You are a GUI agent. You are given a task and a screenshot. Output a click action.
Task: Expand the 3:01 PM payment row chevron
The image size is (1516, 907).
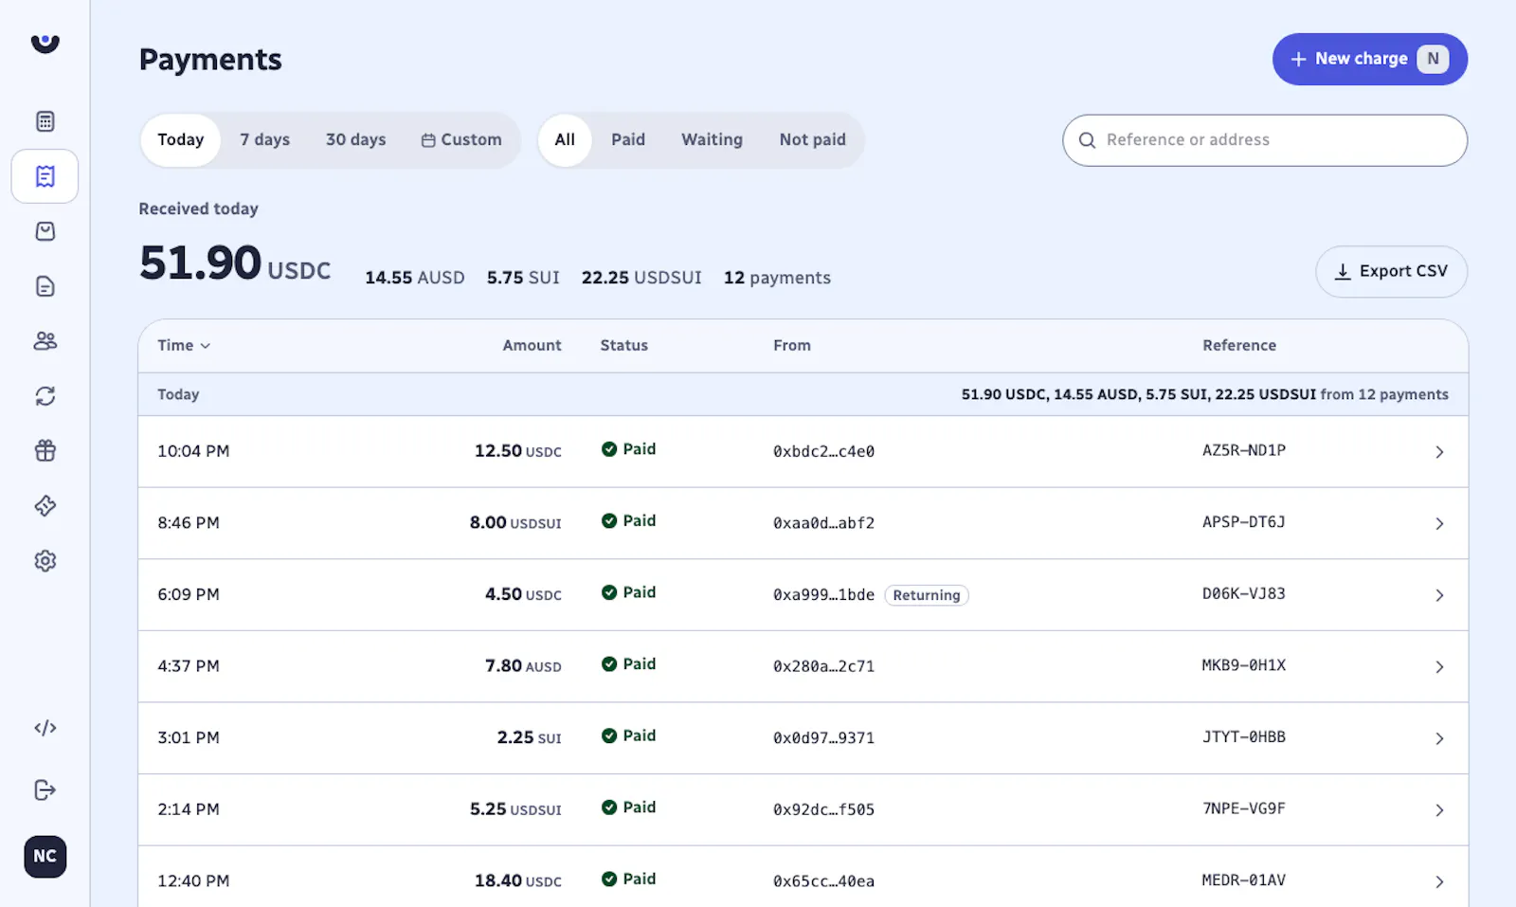tap(1439, 738)
